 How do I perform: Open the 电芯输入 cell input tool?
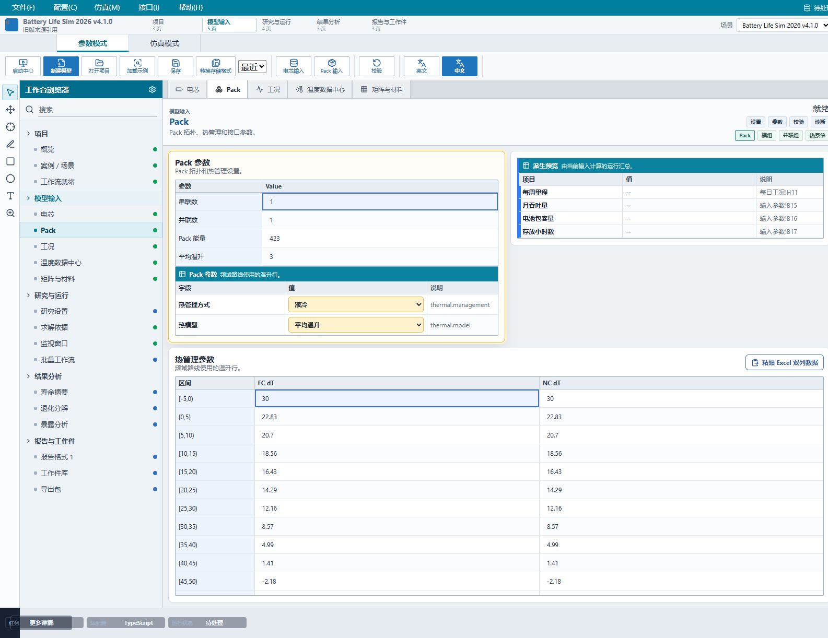(294, 66)
